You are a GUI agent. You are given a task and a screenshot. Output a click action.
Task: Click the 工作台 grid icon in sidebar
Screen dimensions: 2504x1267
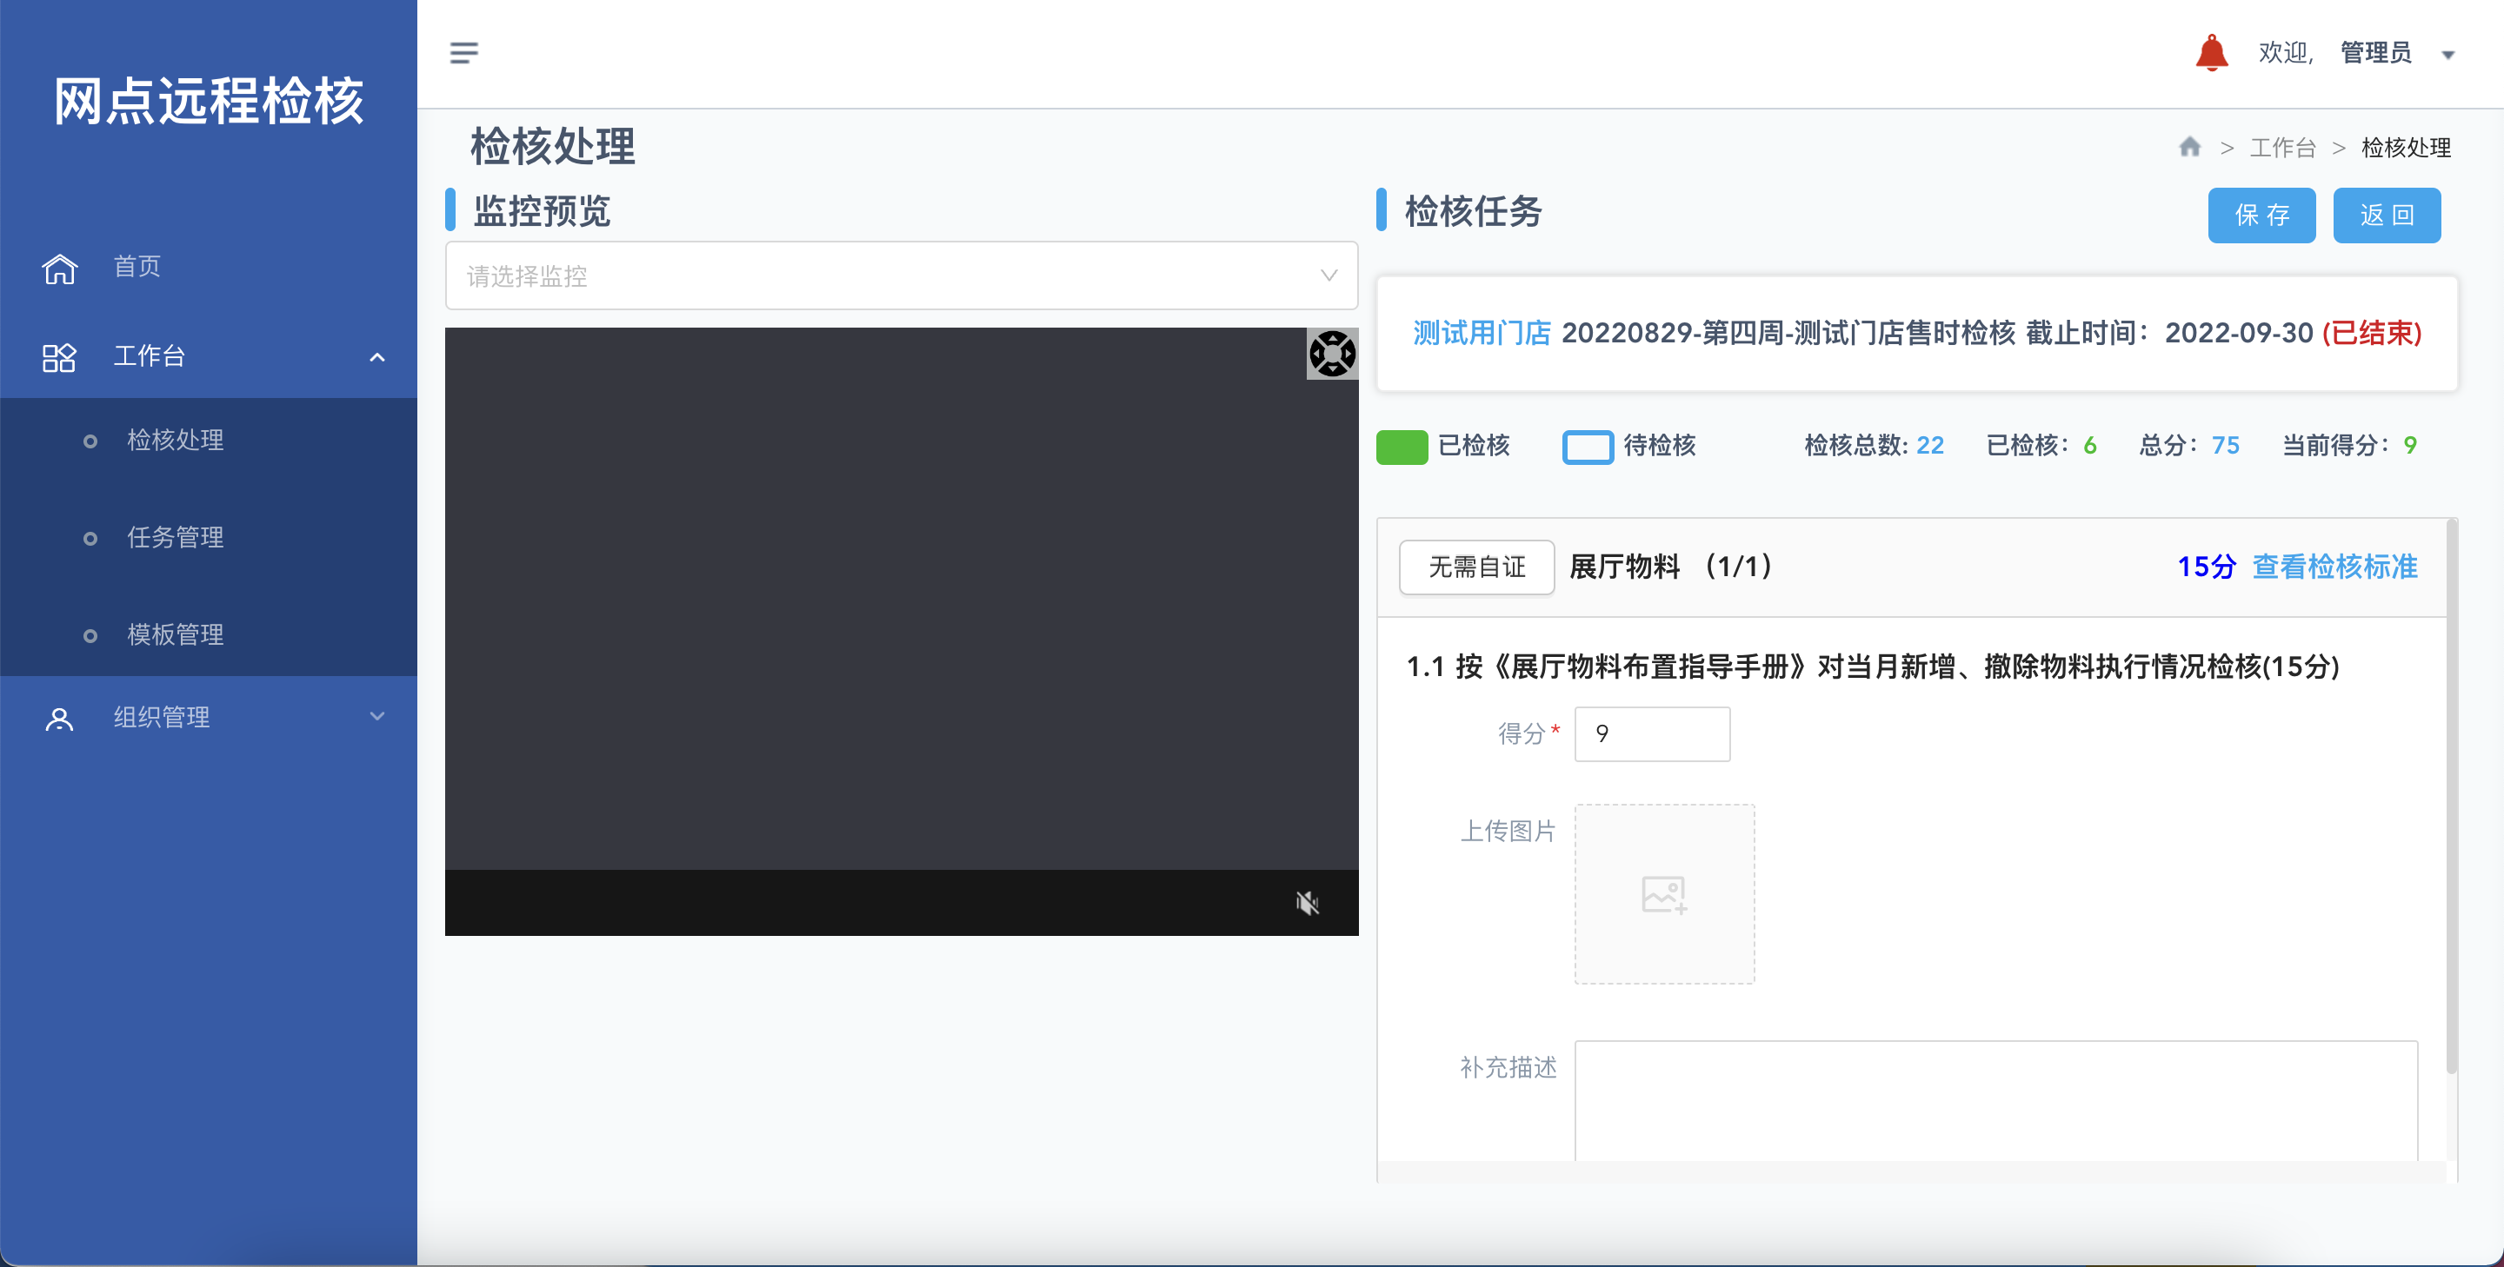(x=59, y=357)
